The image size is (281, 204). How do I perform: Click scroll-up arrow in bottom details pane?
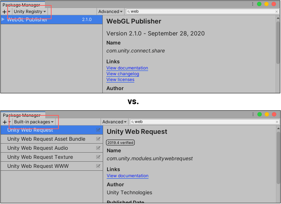pos(278,128)
